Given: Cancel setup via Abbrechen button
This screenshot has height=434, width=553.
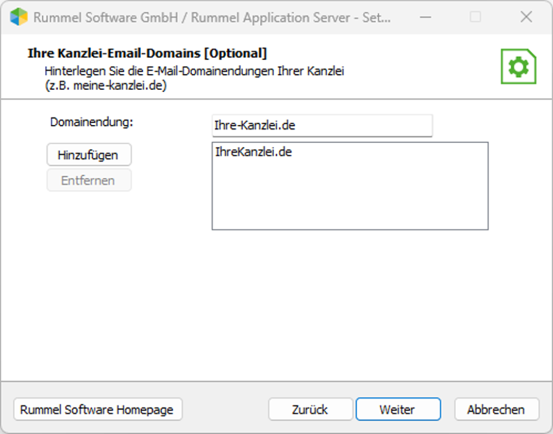Looking at the screenshot, I should coord(497,409).
